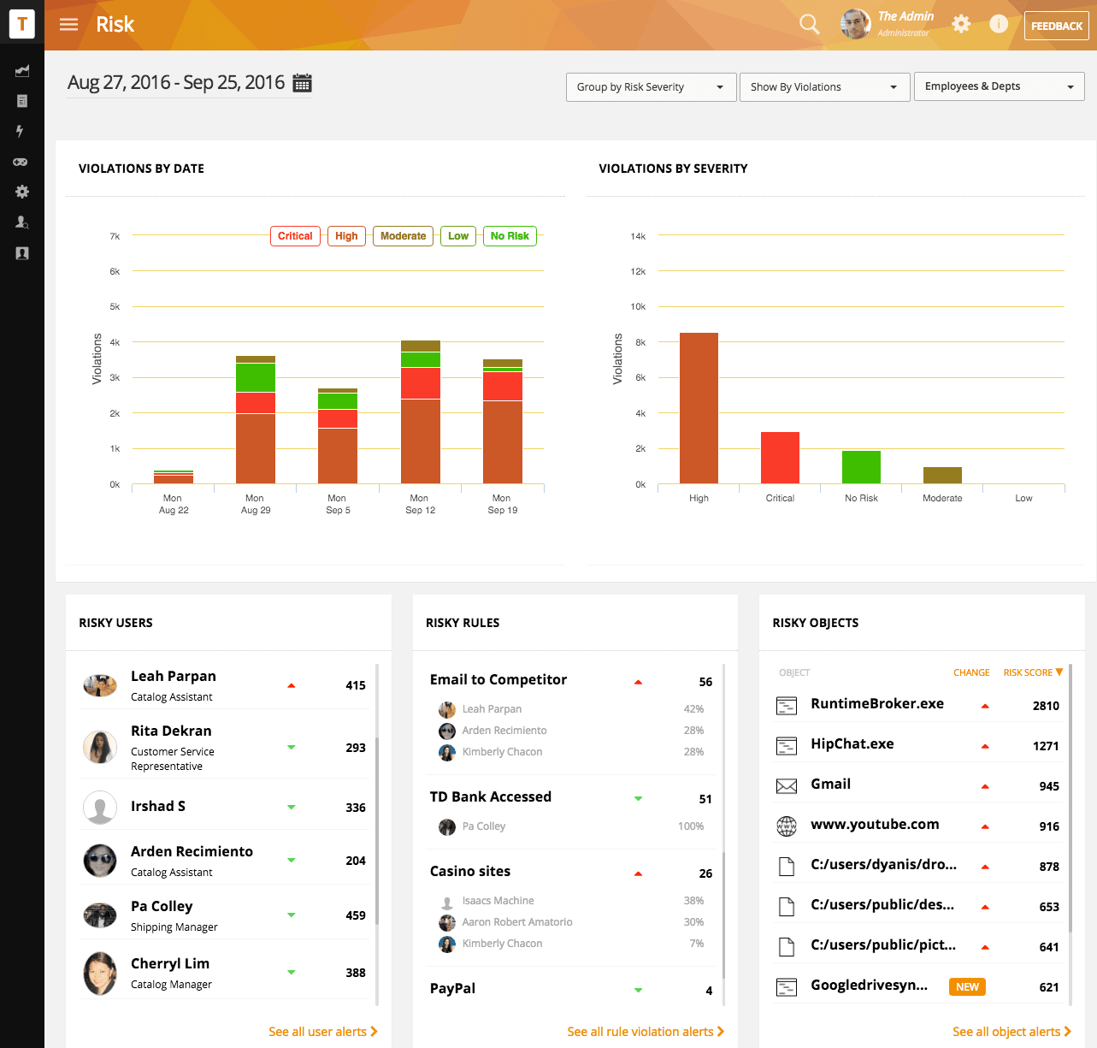Open Leah Parpan risky user entry
Viewport: 1097px width, 1048px height.
point(224,685)
